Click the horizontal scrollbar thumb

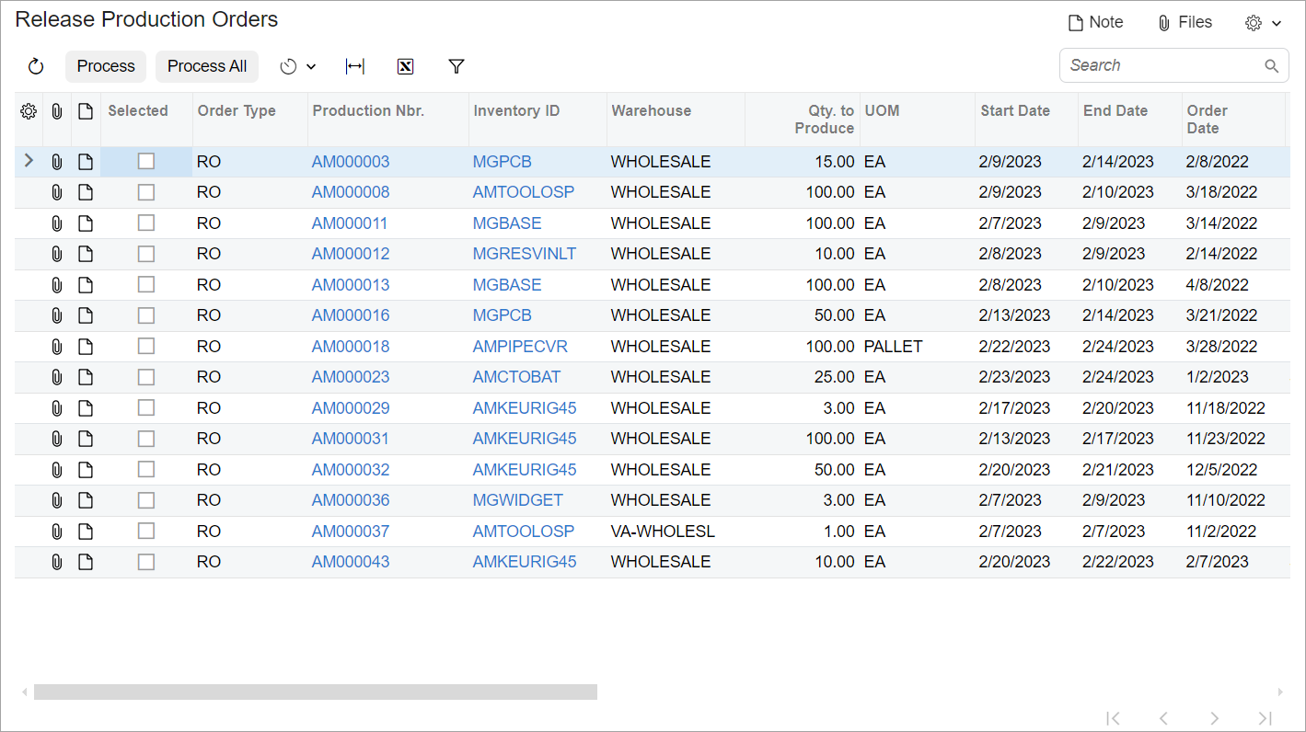(x=315, y=692)
